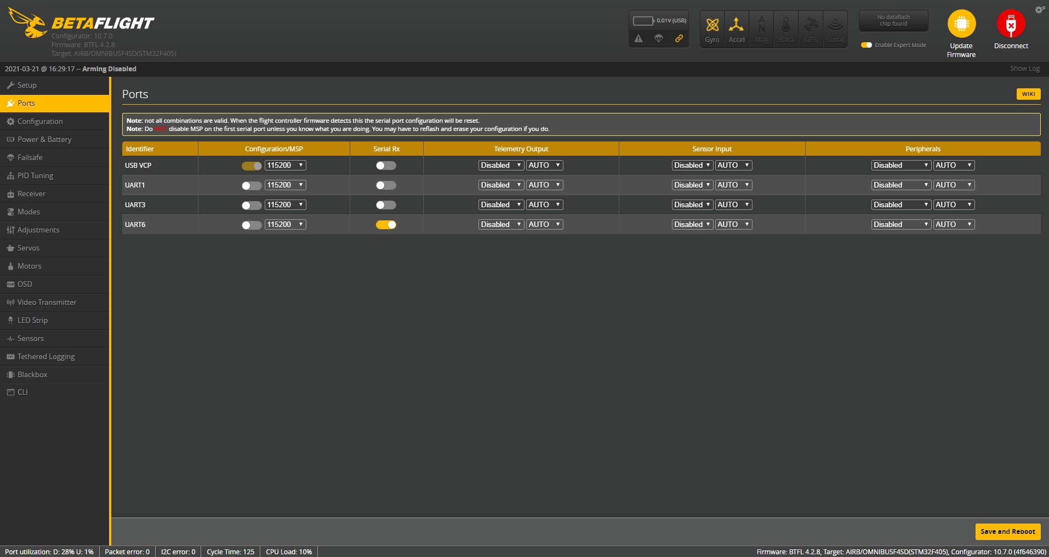Open UART6 Peripherals Disabled dropdown
The height and width of the screenshot is (557, 1049).
902,224
